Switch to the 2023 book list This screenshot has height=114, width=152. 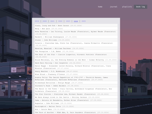68,21
